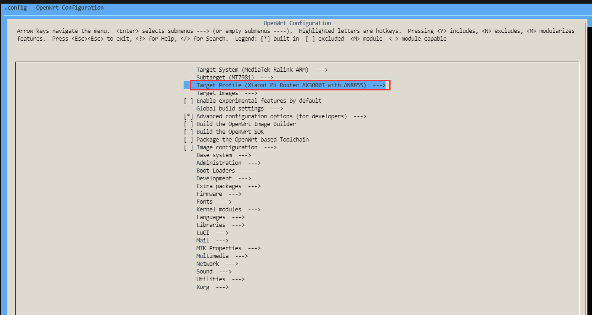Open the Base system submenu

click(223, 155)
